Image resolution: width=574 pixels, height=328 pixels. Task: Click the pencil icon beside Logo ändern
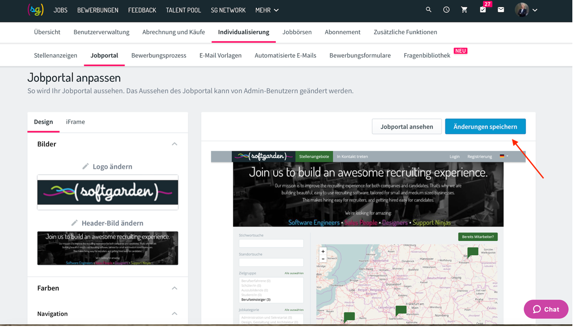point(85,167)
